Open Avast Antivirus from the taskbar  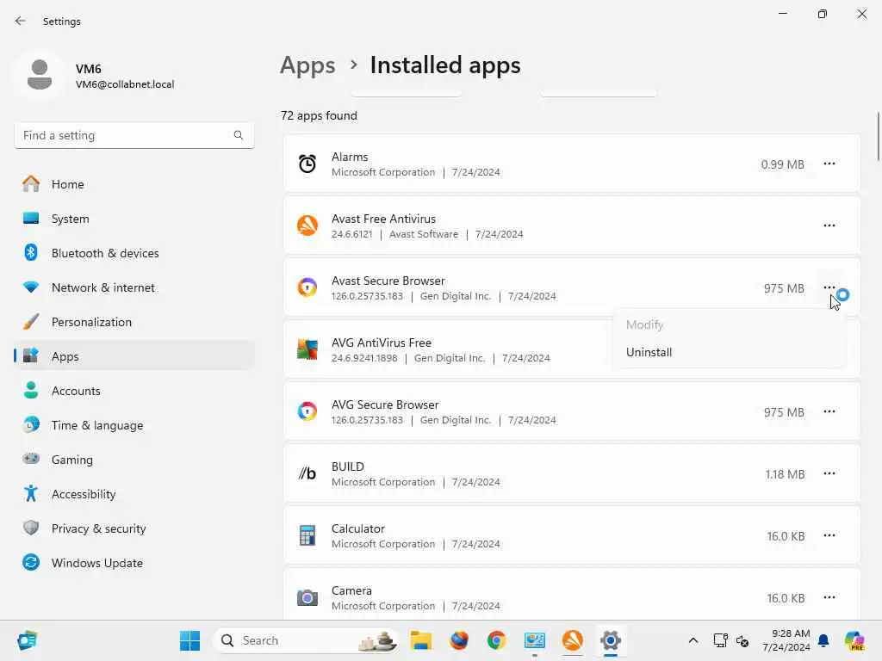[x=573, y=640]
